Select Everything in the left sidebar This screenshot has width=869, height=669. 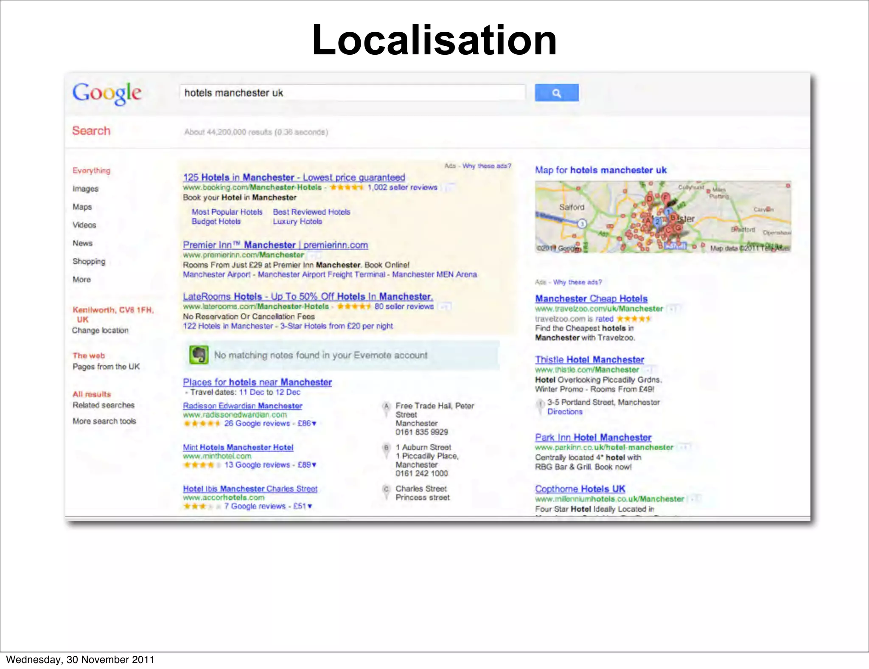(x=91, y=170)
